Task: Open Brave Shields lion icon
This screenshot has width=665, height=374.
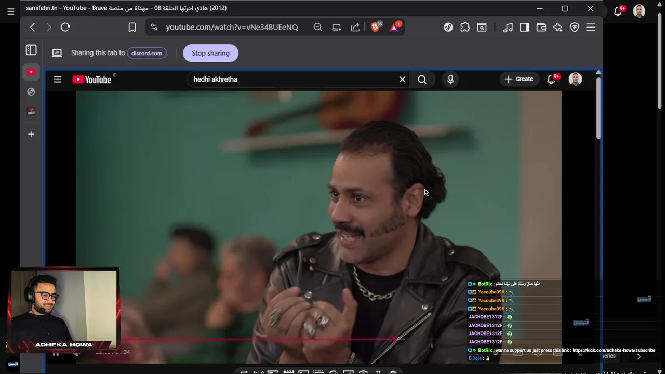Action: [x=376, y=27]
